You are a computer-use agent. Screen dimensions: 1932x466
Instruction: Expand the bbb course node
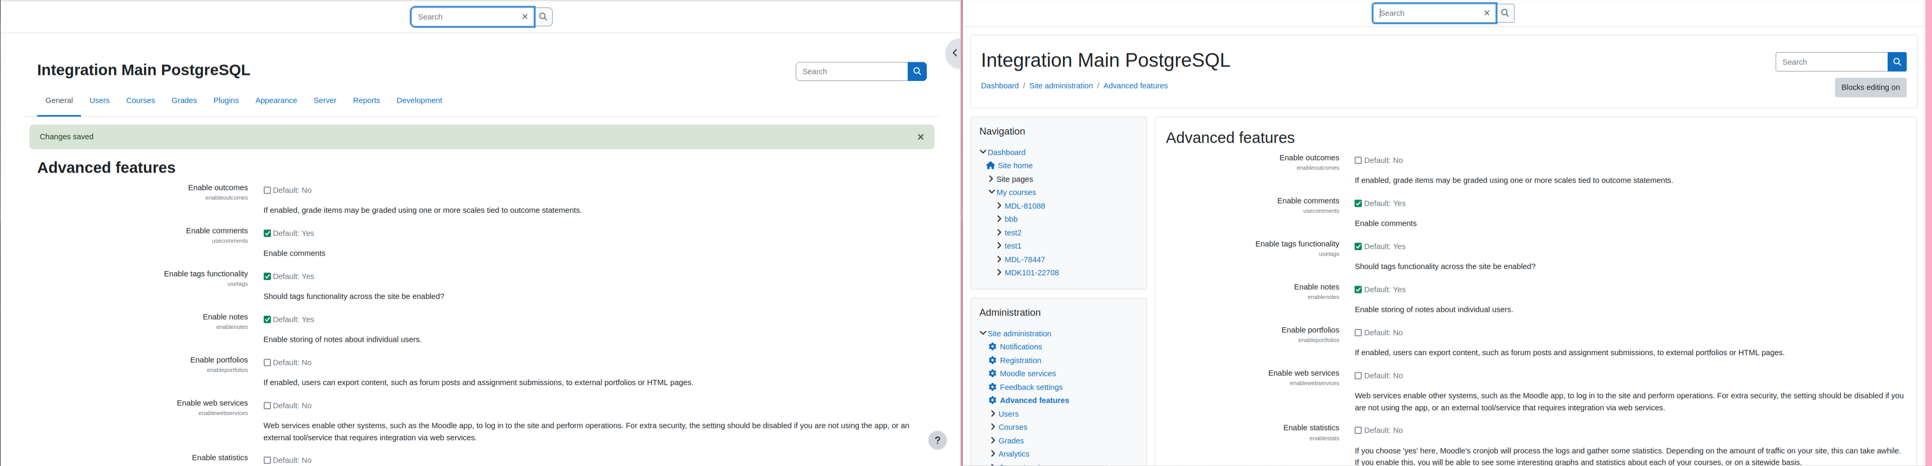click(x=1000, y=220)
